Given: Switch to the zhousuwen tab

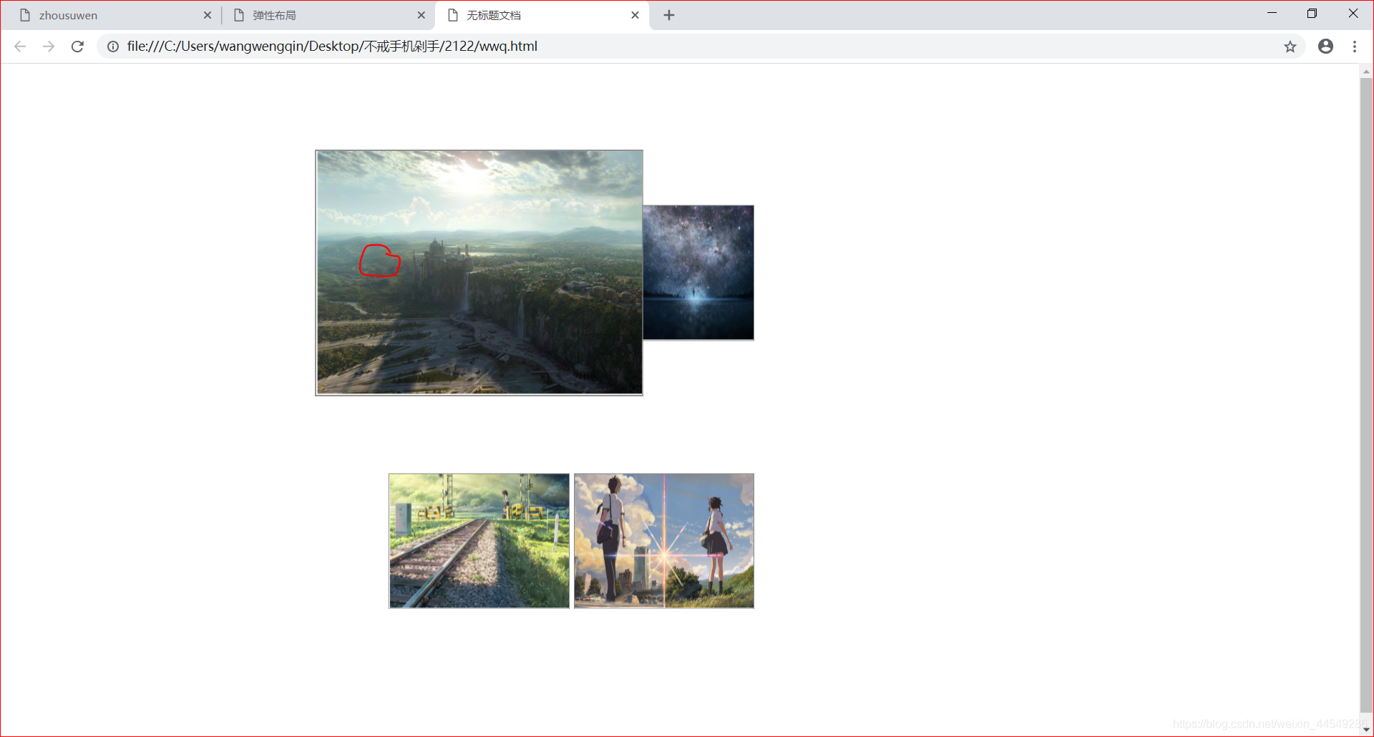Looking at the screenshot, I should tap(114, 15).
